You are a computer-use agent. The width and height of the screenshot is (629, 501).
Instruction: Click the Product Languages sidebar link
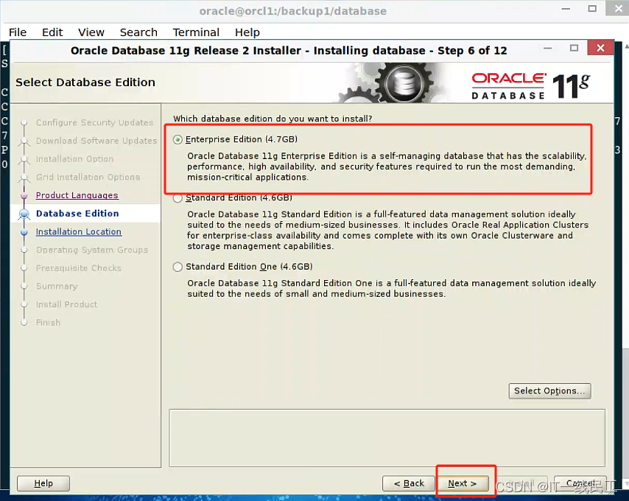[x=77, y=195]
